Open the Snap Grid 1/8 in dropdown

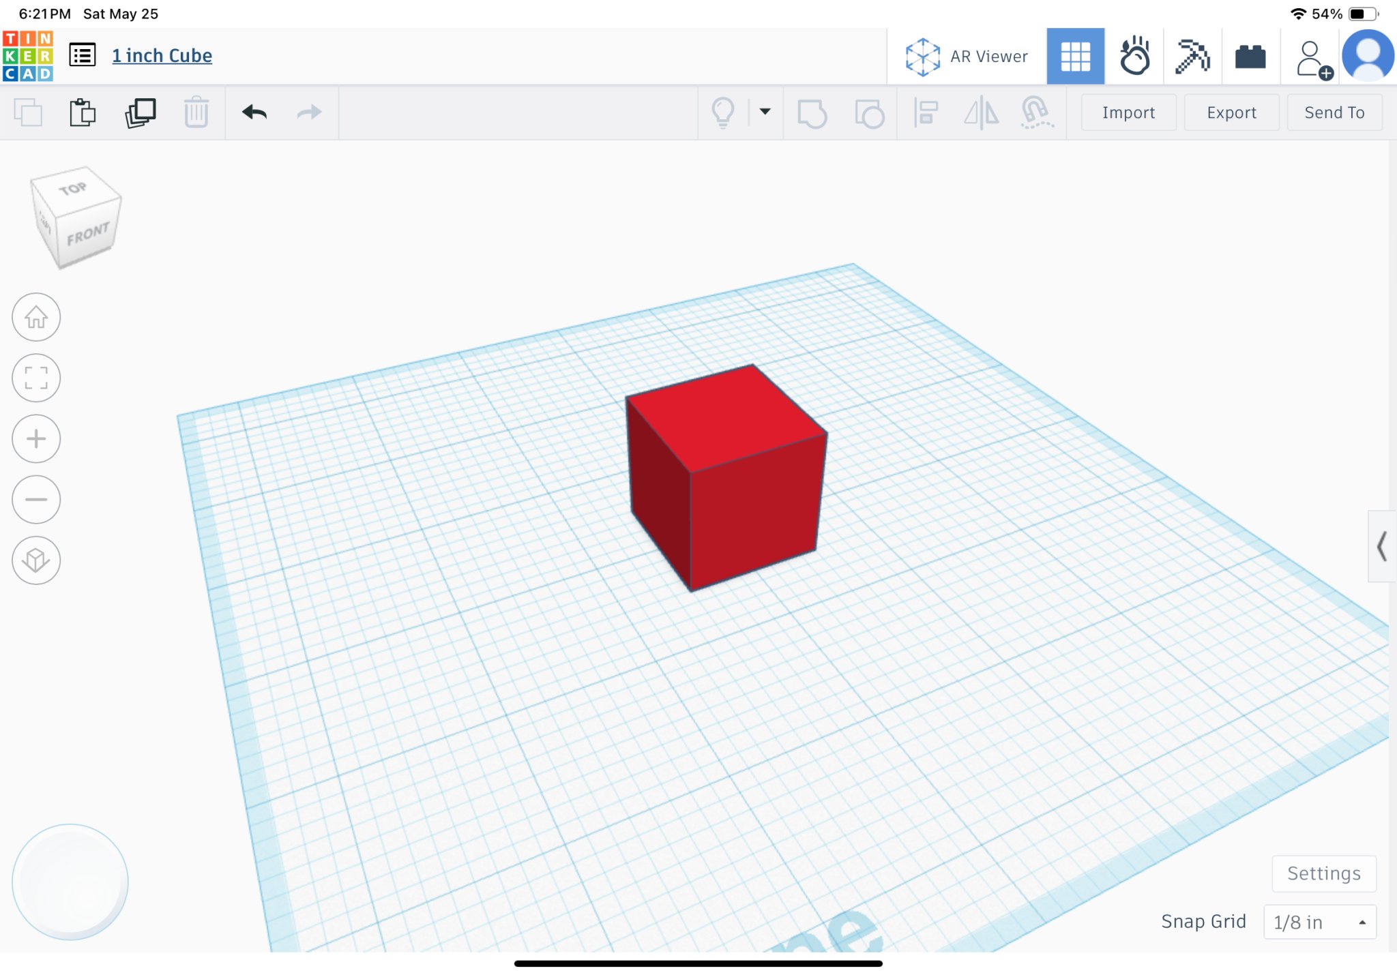click(x=1319, y=922)
